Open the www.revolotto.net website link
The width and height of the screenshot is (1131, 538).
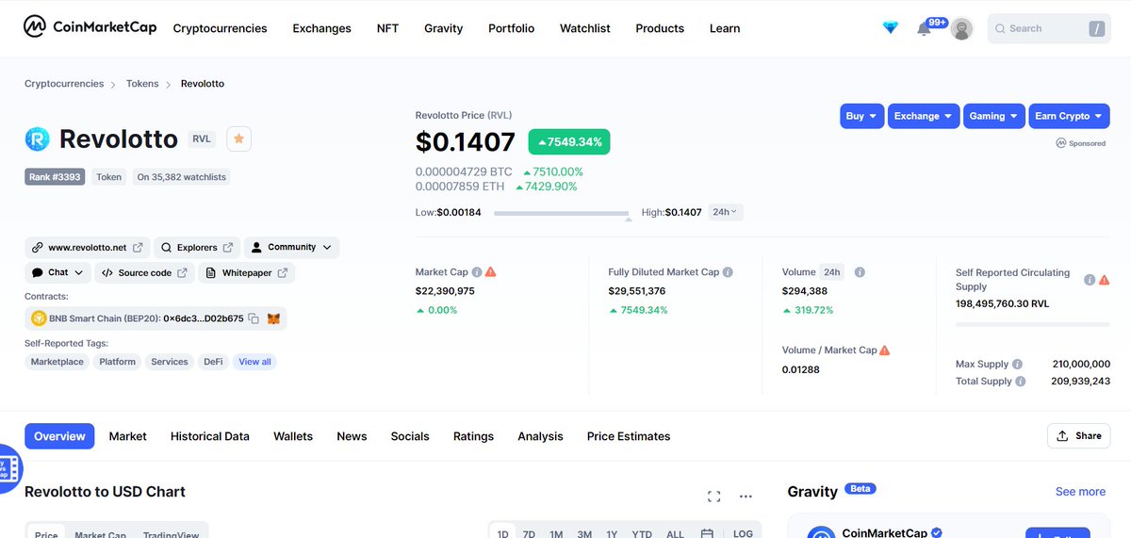tap(87, 248)
